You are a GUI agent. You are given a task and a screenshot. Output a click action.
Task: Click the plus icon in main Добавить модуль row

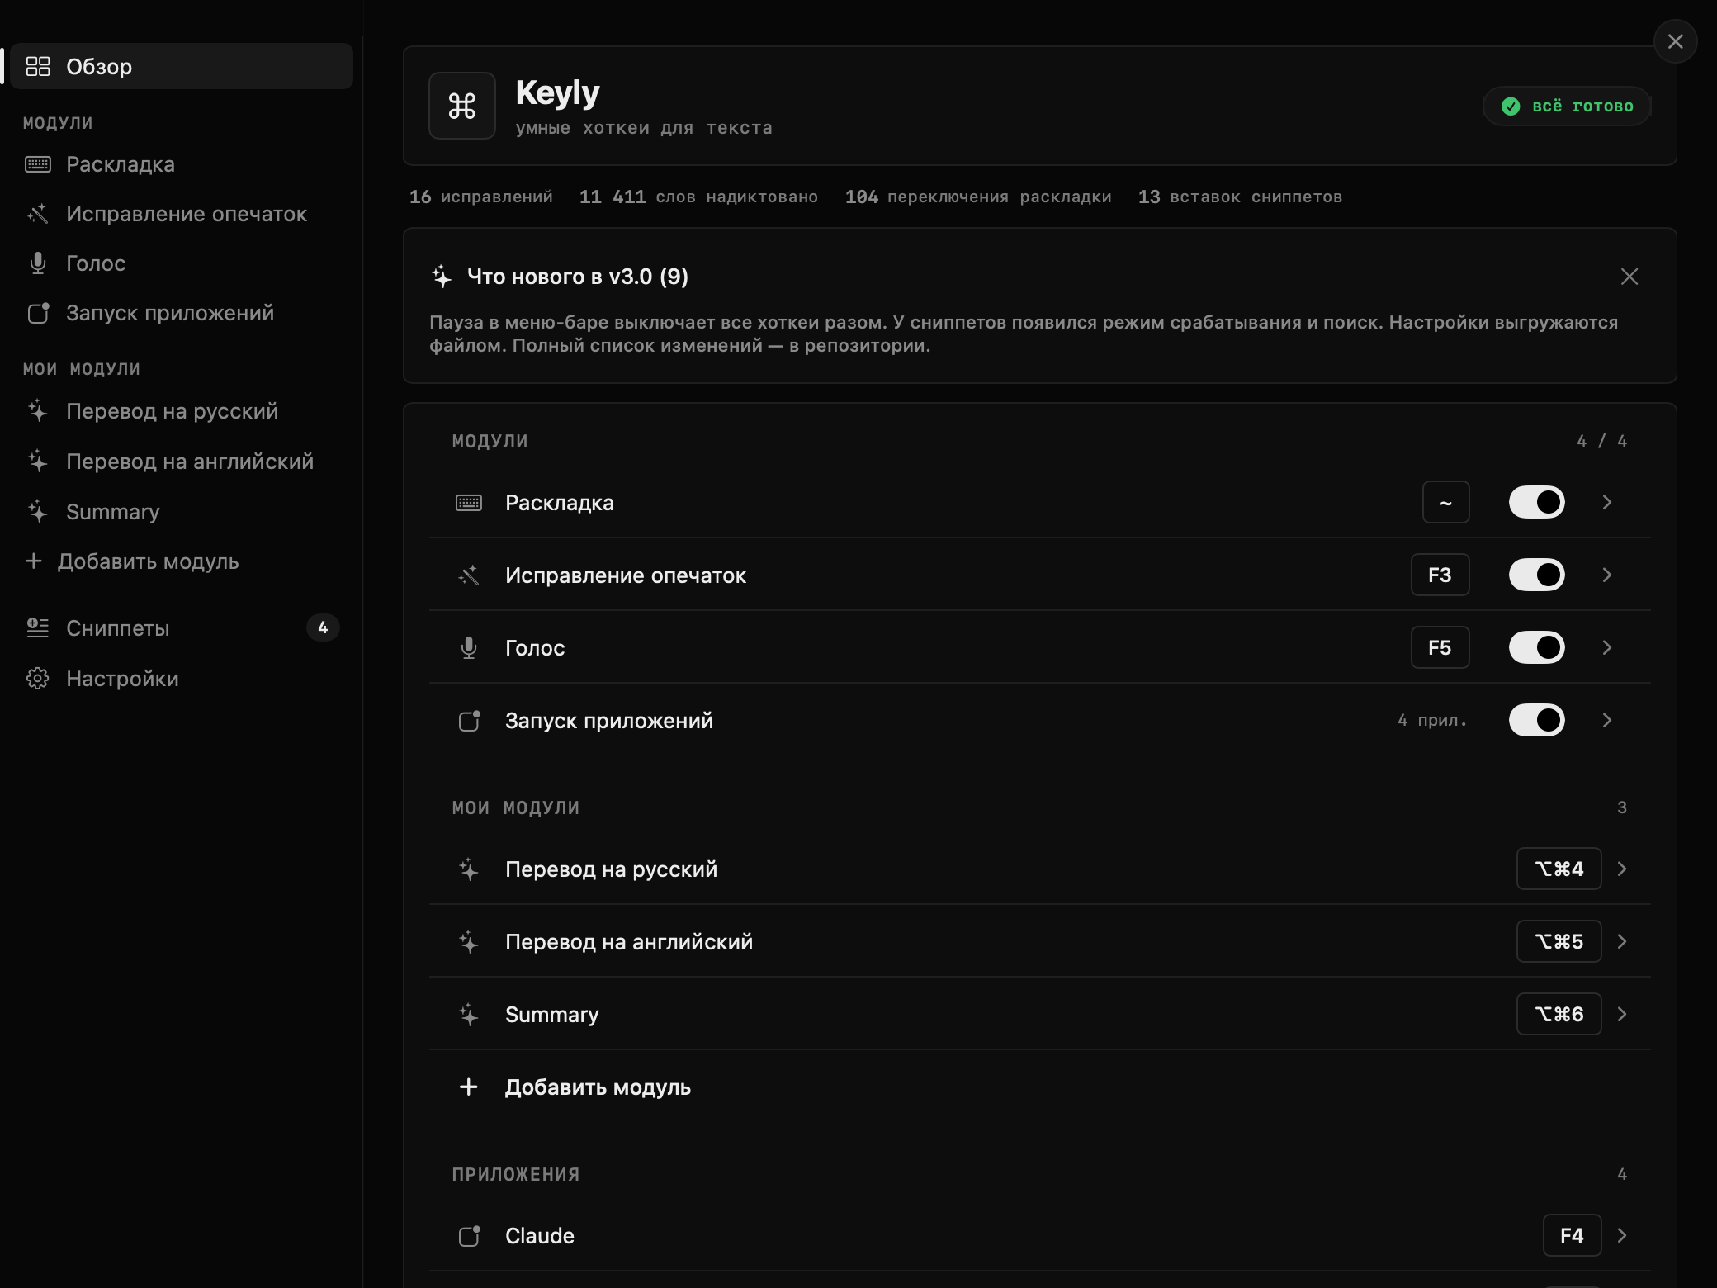tap(469, 1087)
